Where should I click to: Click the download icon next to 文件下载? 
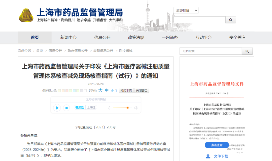tap(208, 156)
